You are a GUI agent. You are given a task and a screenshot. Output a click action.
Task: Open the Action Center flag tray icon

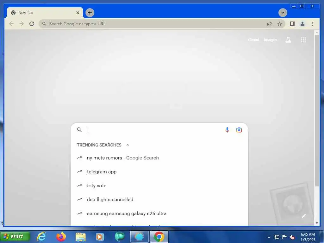point(284,237)
